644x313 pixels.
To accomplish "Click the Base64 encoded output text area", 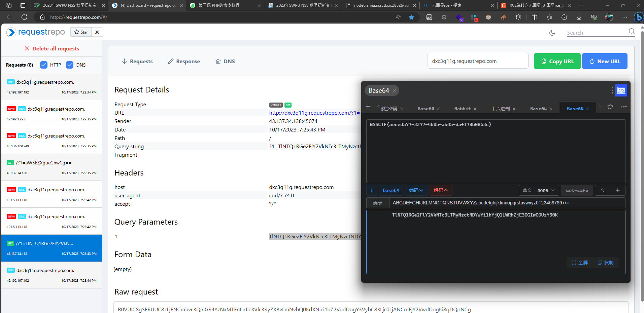I will click(x=496, y=242).
